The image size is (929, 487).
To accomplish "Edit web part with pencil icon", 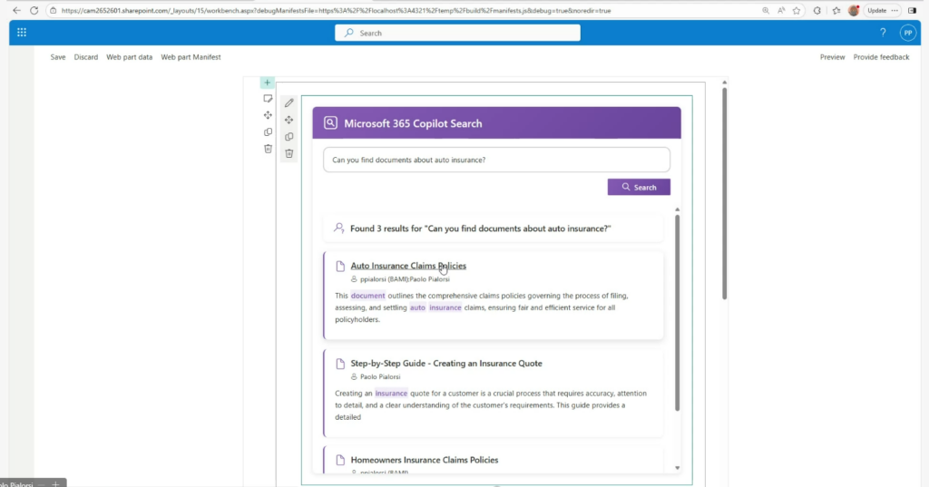I will point(289,103).
